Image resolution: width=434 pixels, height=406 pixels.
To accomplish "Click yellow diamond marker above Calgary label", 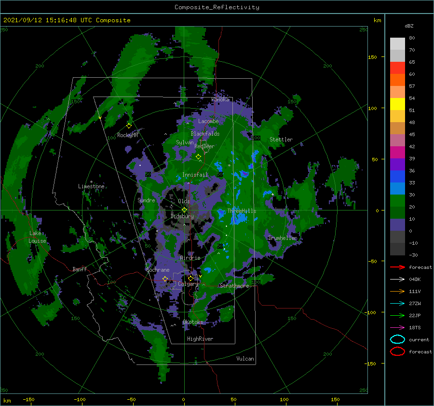I will (190, 278).
